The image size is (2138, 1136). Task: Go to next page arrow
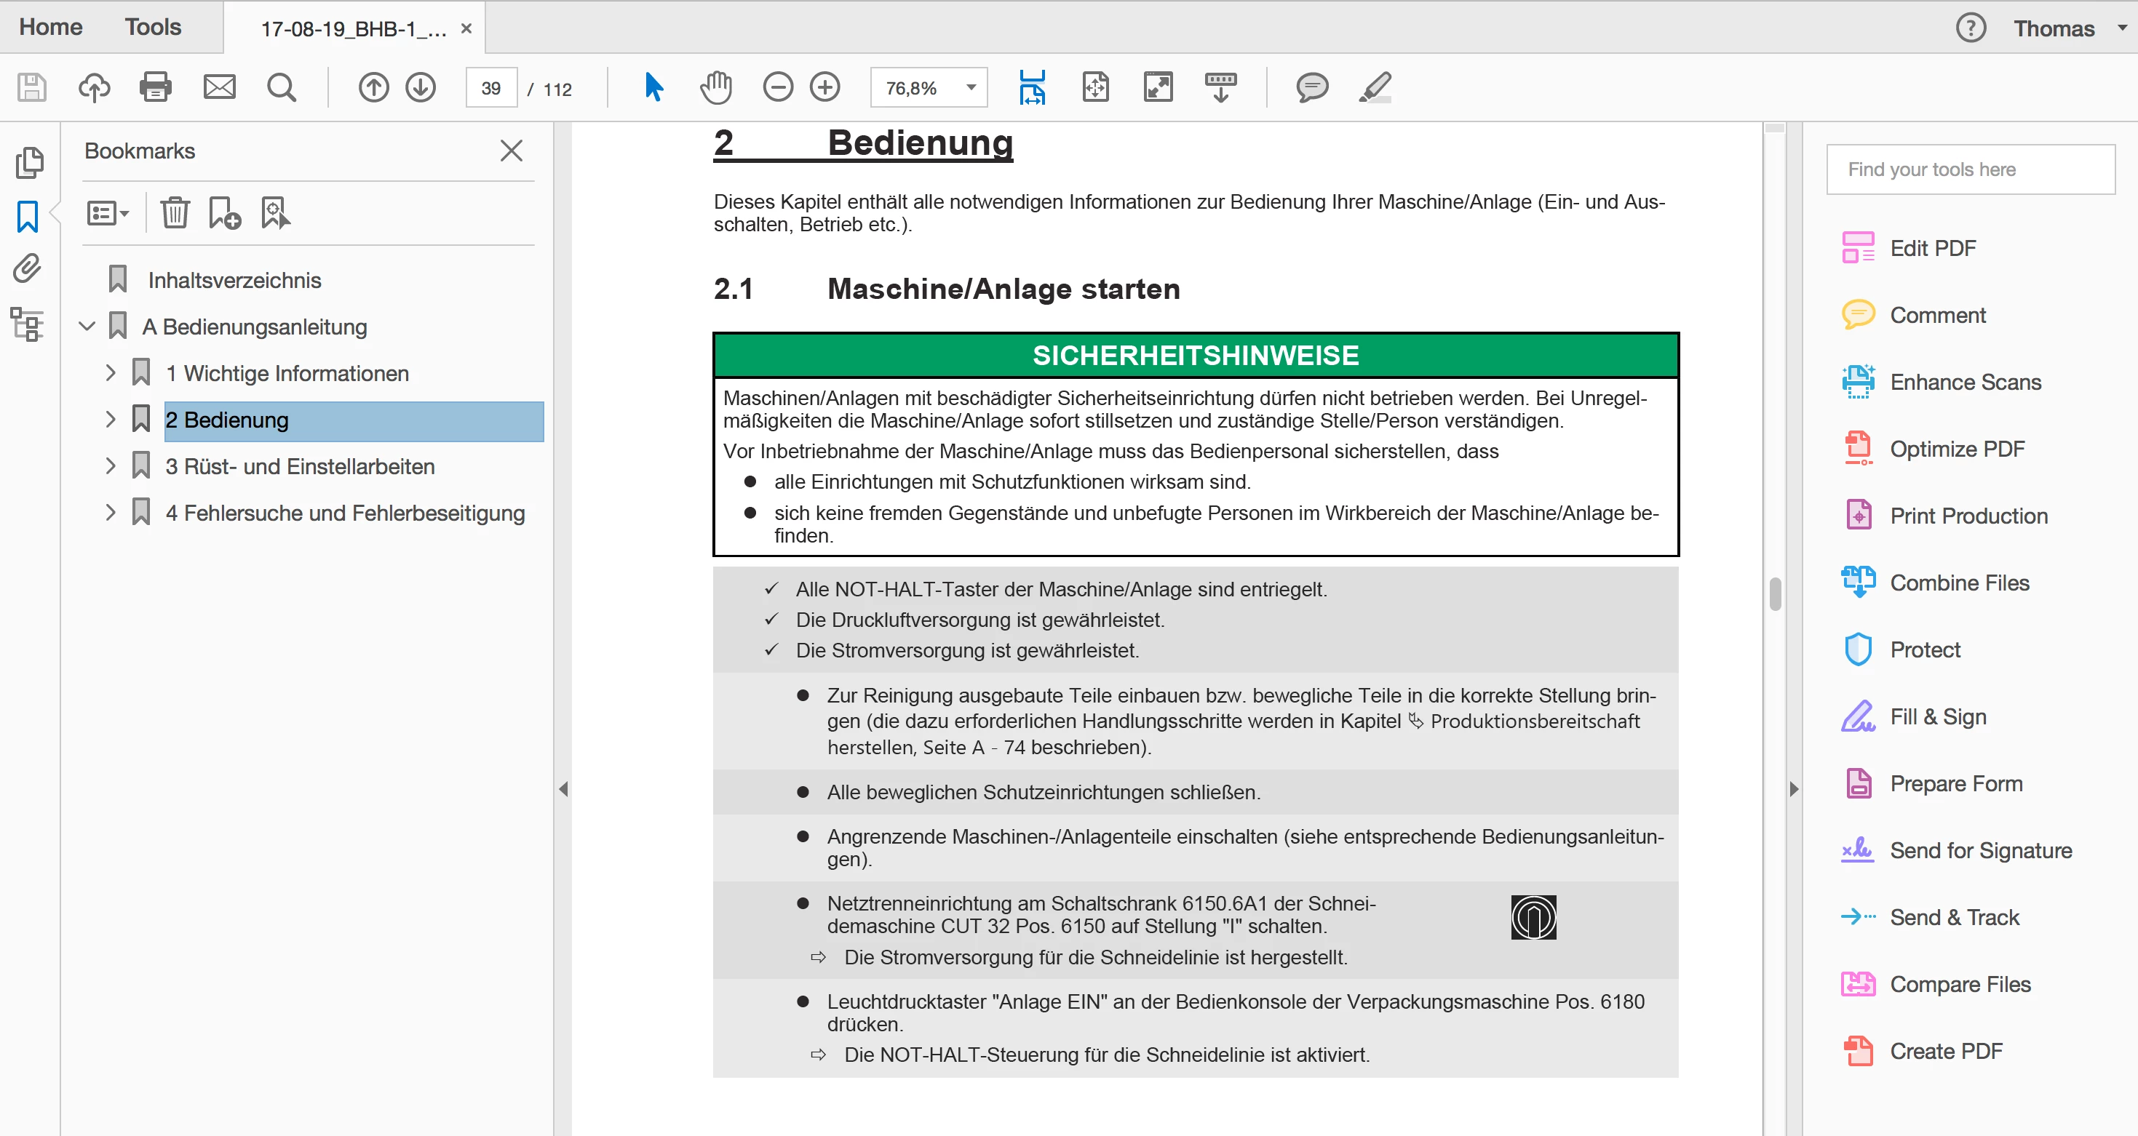[x=421, y=87]
